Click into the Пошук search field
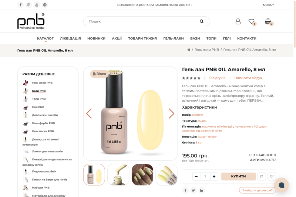 144,21
